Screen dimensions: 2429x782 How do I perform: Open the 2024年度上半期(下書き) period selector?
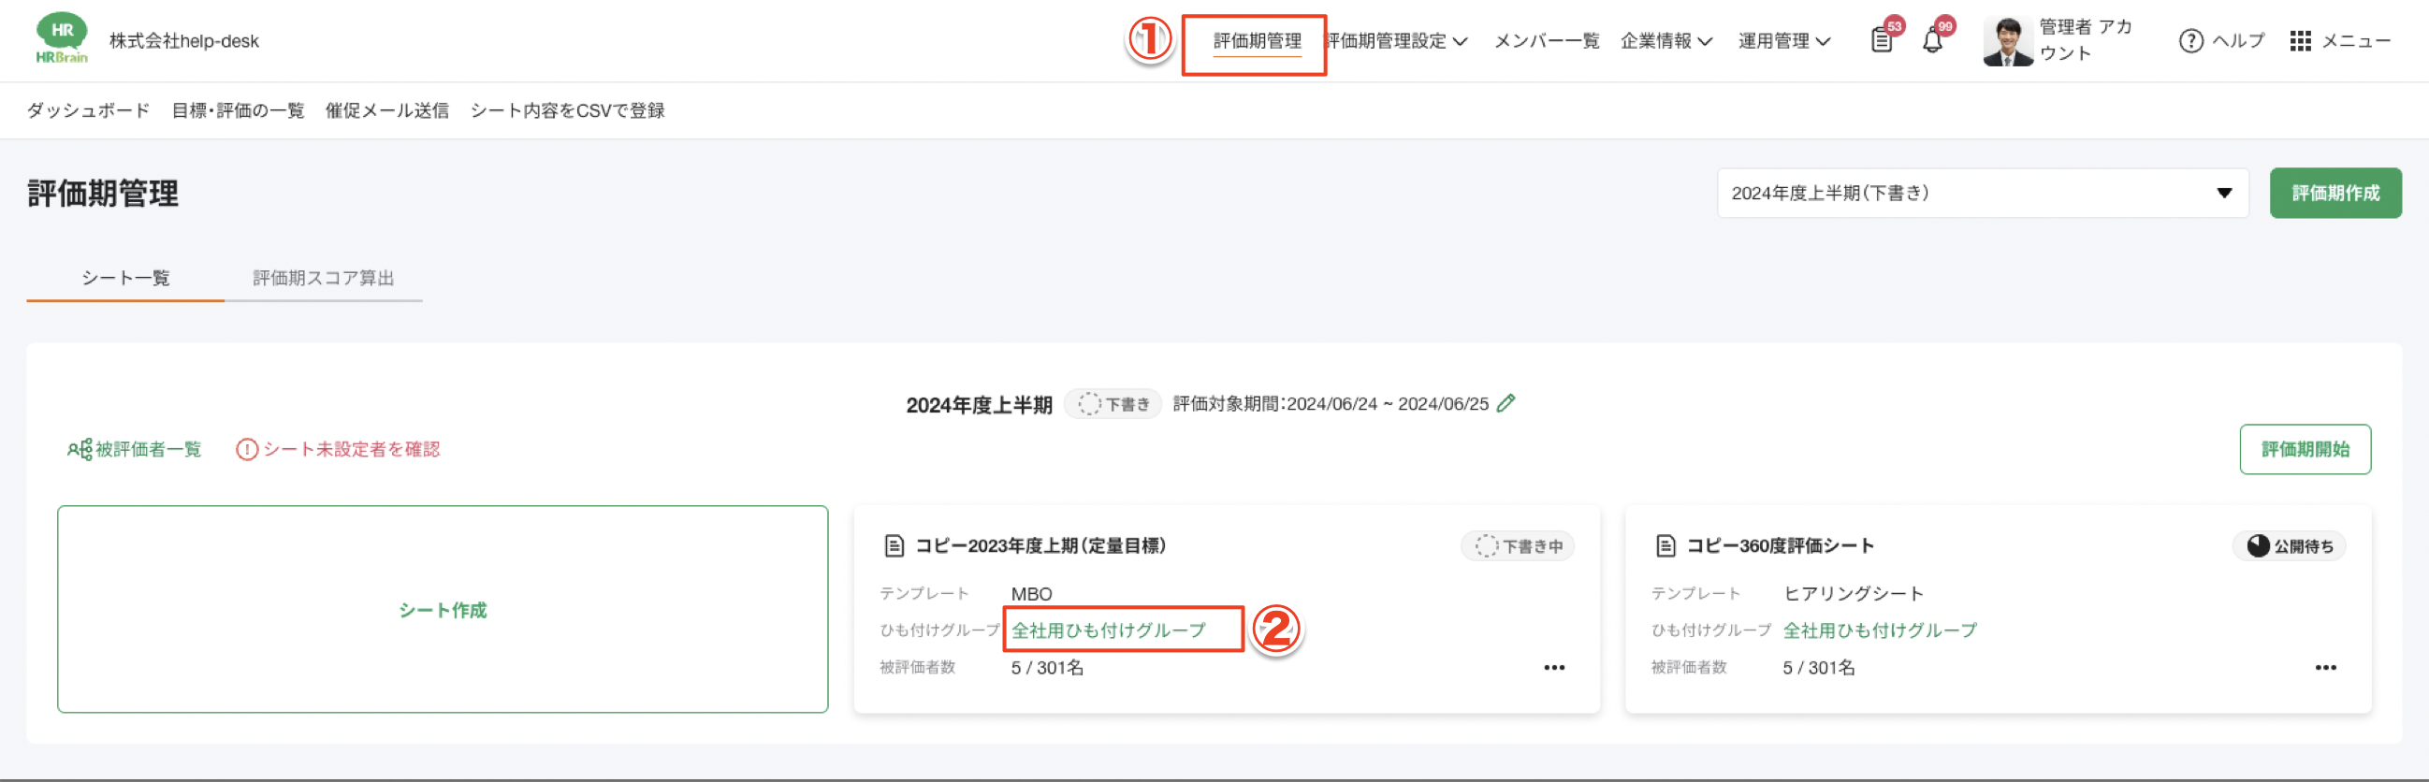click(1982, 193)
